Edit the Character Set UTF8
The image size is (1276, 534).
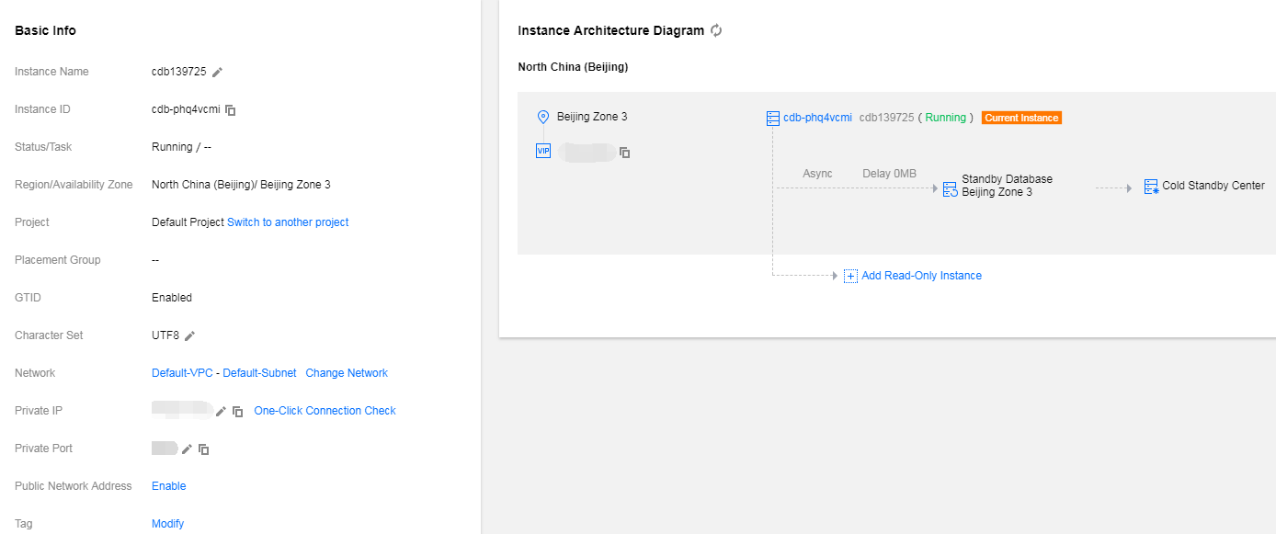point(190,335)
